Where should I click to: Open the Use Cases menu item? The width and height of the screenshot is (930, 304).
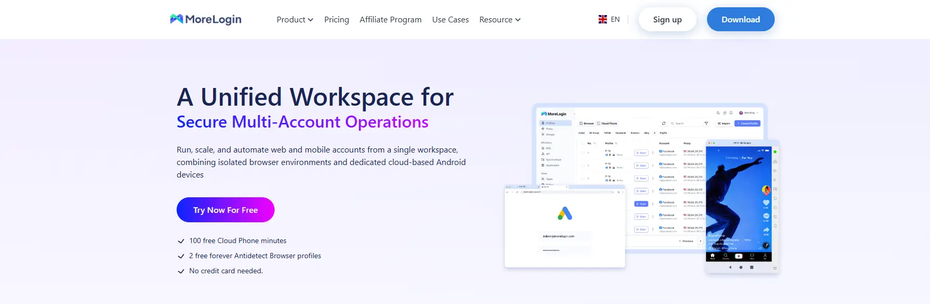coord(450,20)
